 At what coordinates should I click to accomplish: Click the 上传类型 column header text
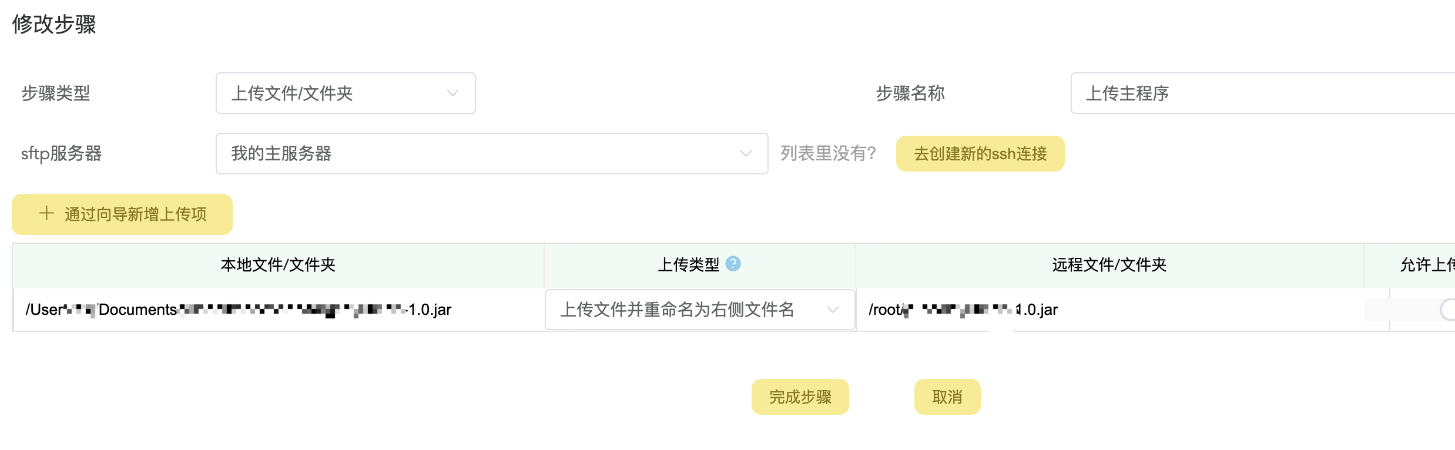(x=688, y=265)
